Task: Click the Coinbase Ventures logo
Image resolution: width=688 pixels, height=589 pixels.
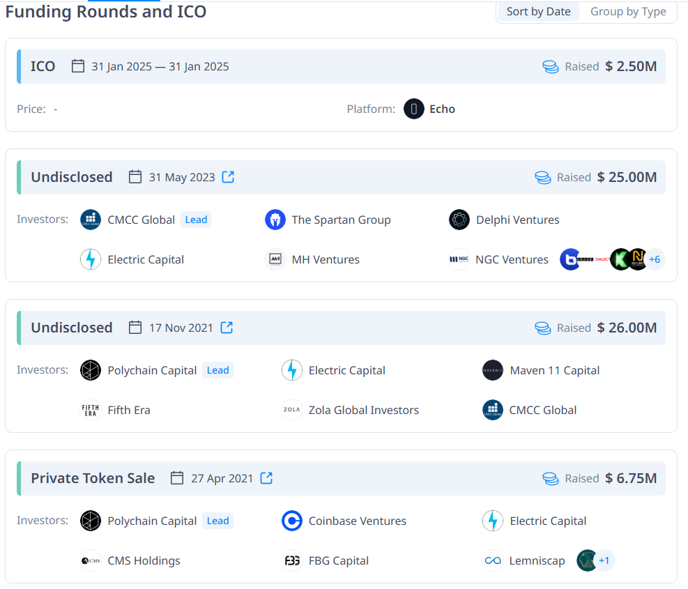Action: coord(292,521)
